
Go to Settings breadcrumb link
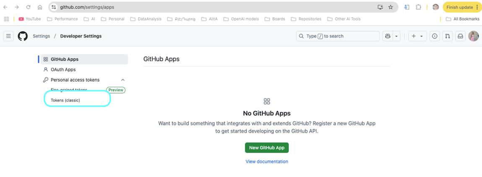[41, 36]
